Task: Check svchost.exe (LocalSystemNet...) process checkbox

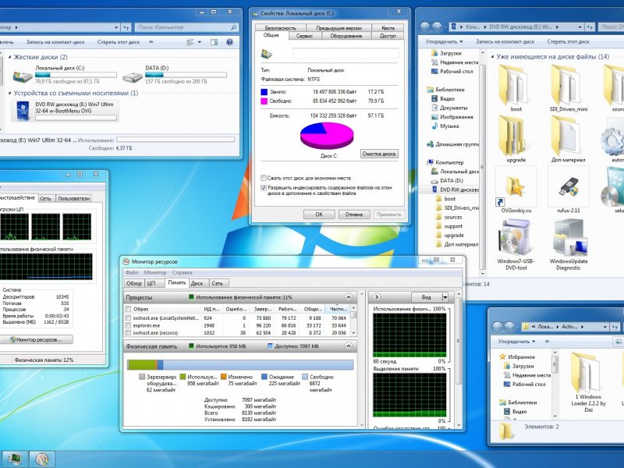Action: pyautogui.click(x=128, y=318)
